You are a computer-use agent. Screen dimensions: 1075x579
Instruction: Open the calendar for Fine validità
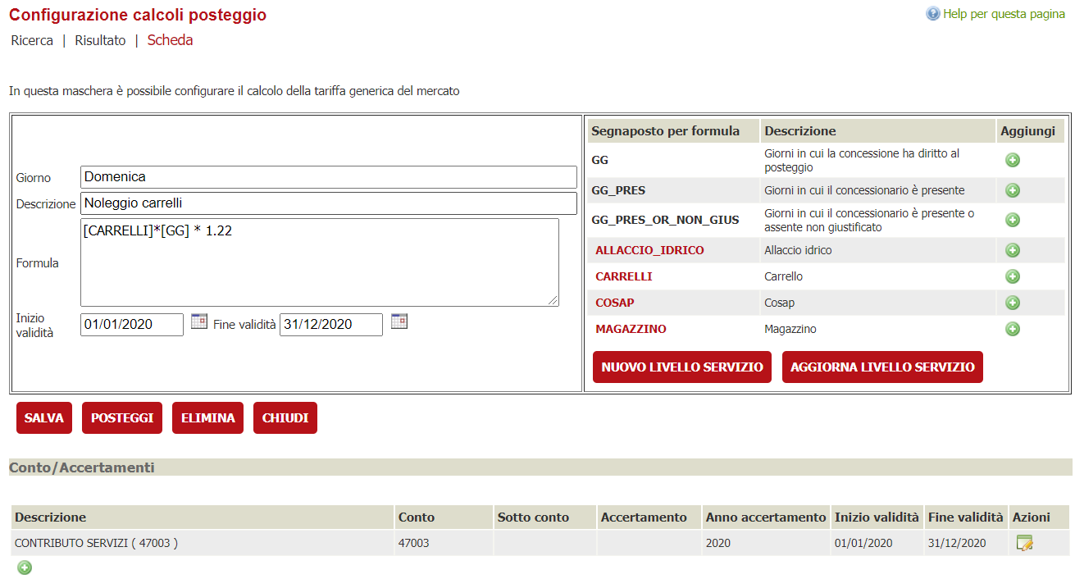399,321
